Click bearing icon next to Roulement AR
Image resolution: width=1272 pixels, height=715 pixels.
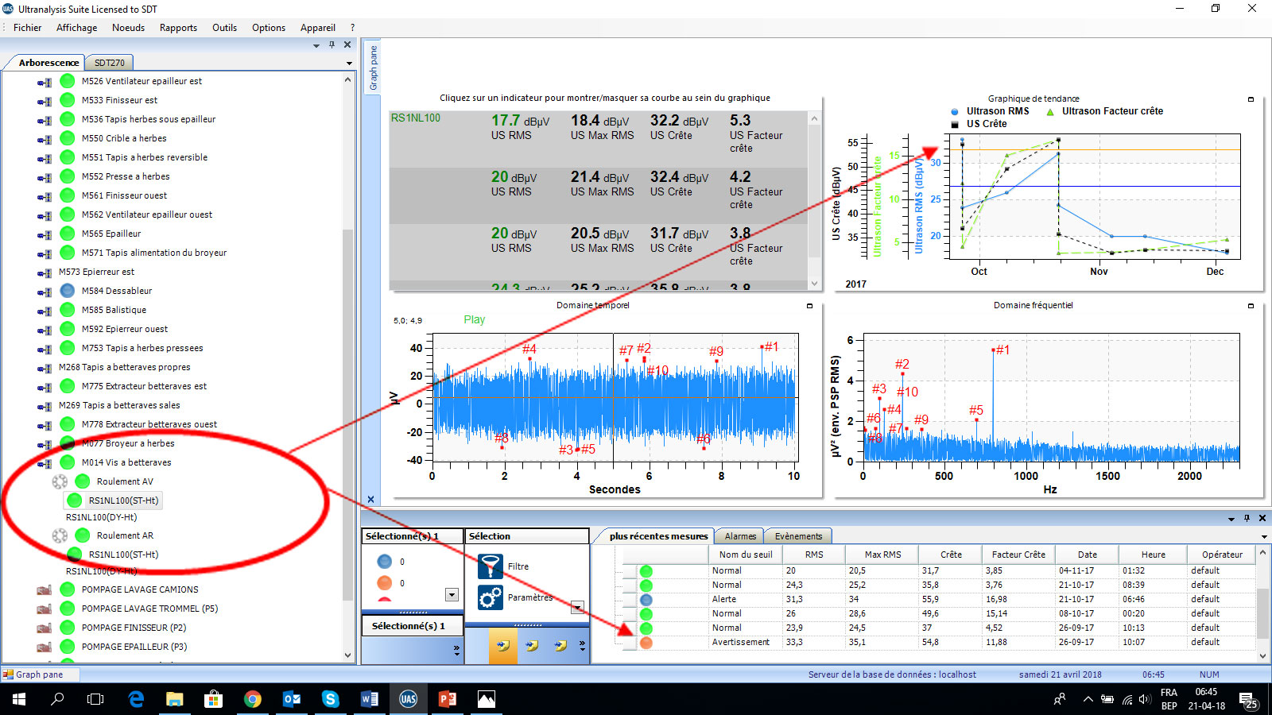60,535
